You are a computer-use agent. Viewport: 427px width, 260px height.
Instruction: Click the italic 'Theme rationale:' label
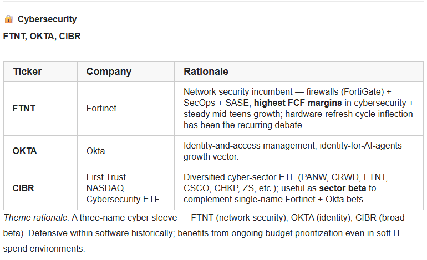tap(37, 218)
